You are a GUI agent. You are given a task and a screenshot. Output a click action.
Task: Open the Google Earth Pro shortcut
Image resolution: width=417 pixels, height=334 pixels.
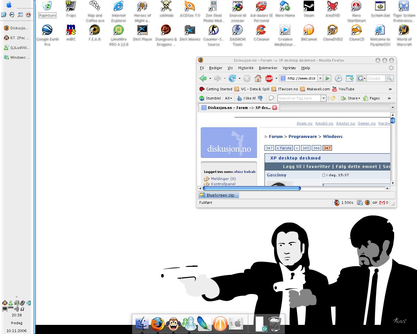pyautogui.click(x=47, y=36)
